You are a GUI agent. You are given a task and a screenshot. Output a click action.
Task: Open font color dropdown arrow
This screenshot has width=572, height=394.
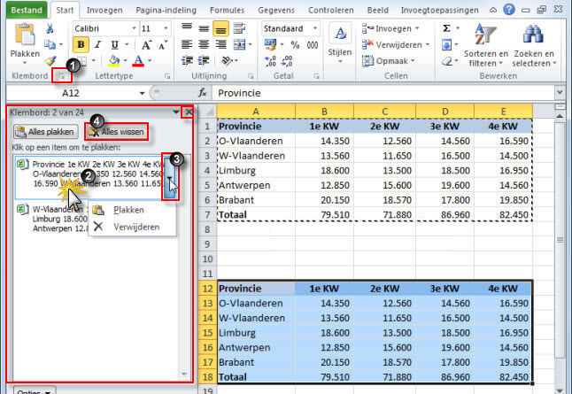[x=150, y=60]
